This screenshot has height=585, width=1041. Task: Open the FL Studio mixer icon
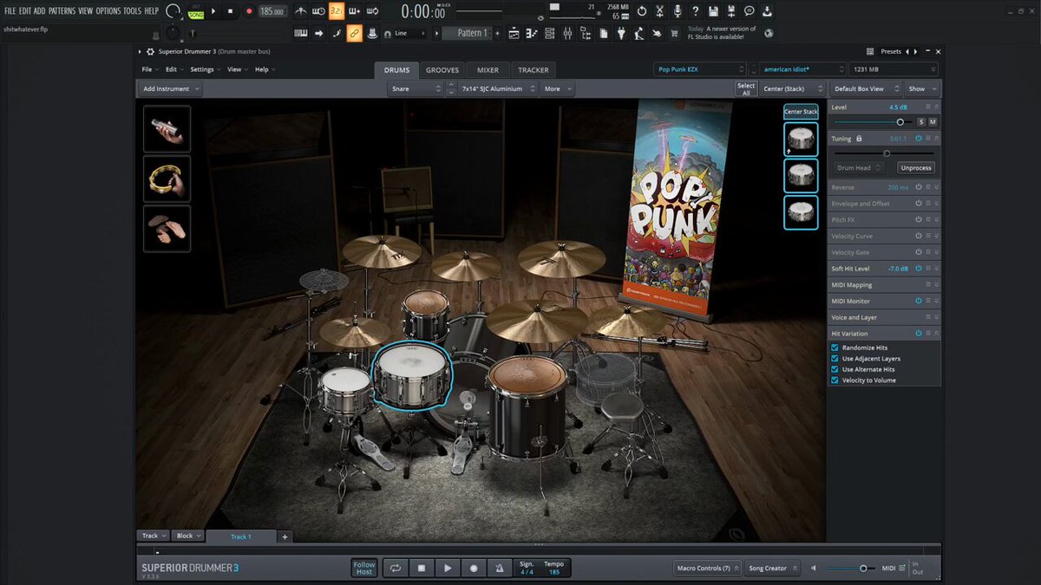567,33
